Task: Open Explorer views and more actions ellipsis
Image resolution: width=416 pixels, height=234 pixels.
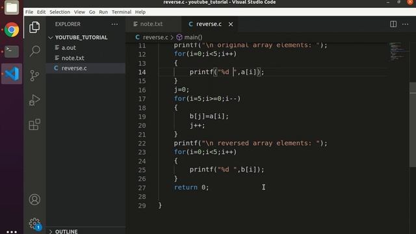Action: (x=114, y=24)
